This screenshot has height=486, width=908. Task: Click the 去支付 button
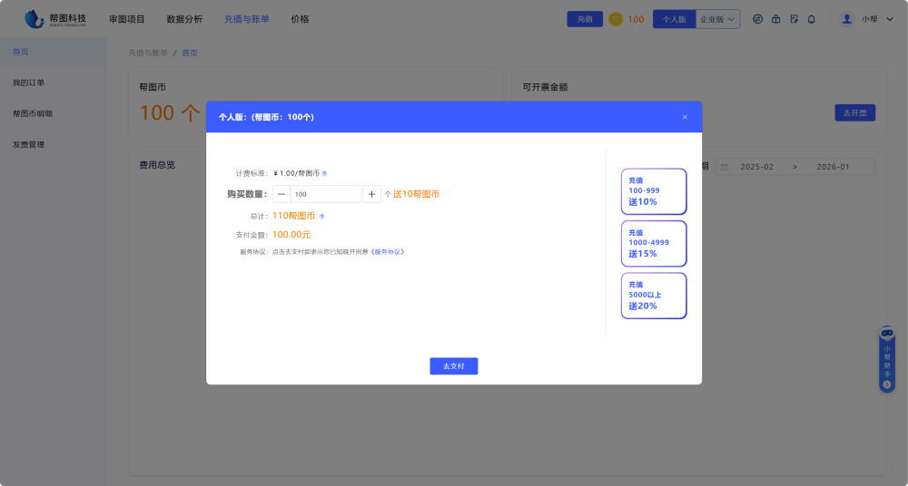coord(453,366)
